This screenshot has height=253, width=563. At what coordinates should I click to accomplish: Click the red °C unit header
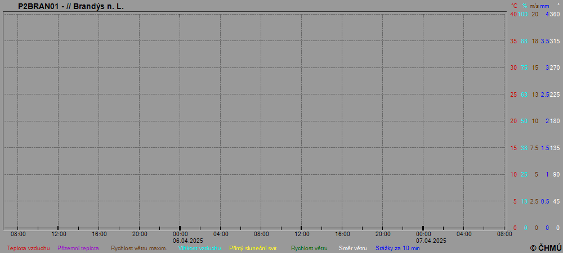pos(514,6)
